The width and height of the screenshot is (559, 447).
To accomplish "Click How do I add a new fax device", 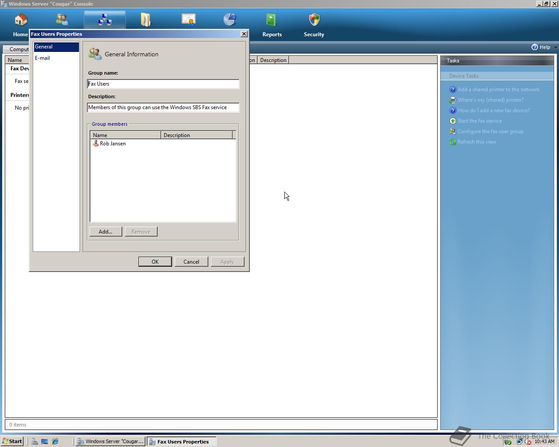I will coord(493,110).
